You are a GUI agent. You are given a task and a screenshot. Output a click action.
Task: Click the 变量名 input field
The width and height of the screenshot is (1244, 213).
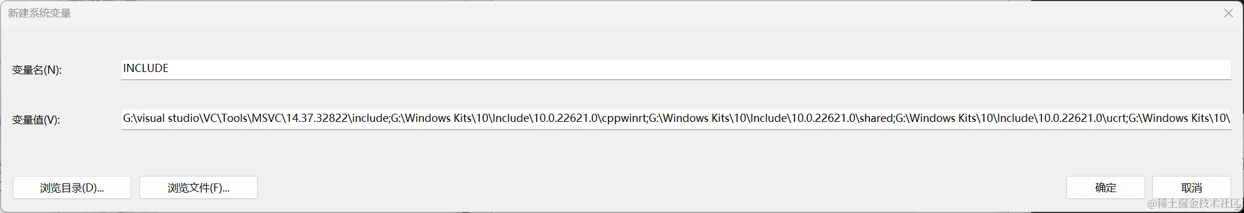click(x=676, y=69)
